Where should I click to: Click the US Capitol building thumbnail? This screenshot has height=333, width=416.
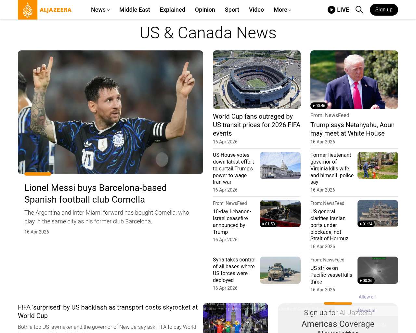point(280,166)
